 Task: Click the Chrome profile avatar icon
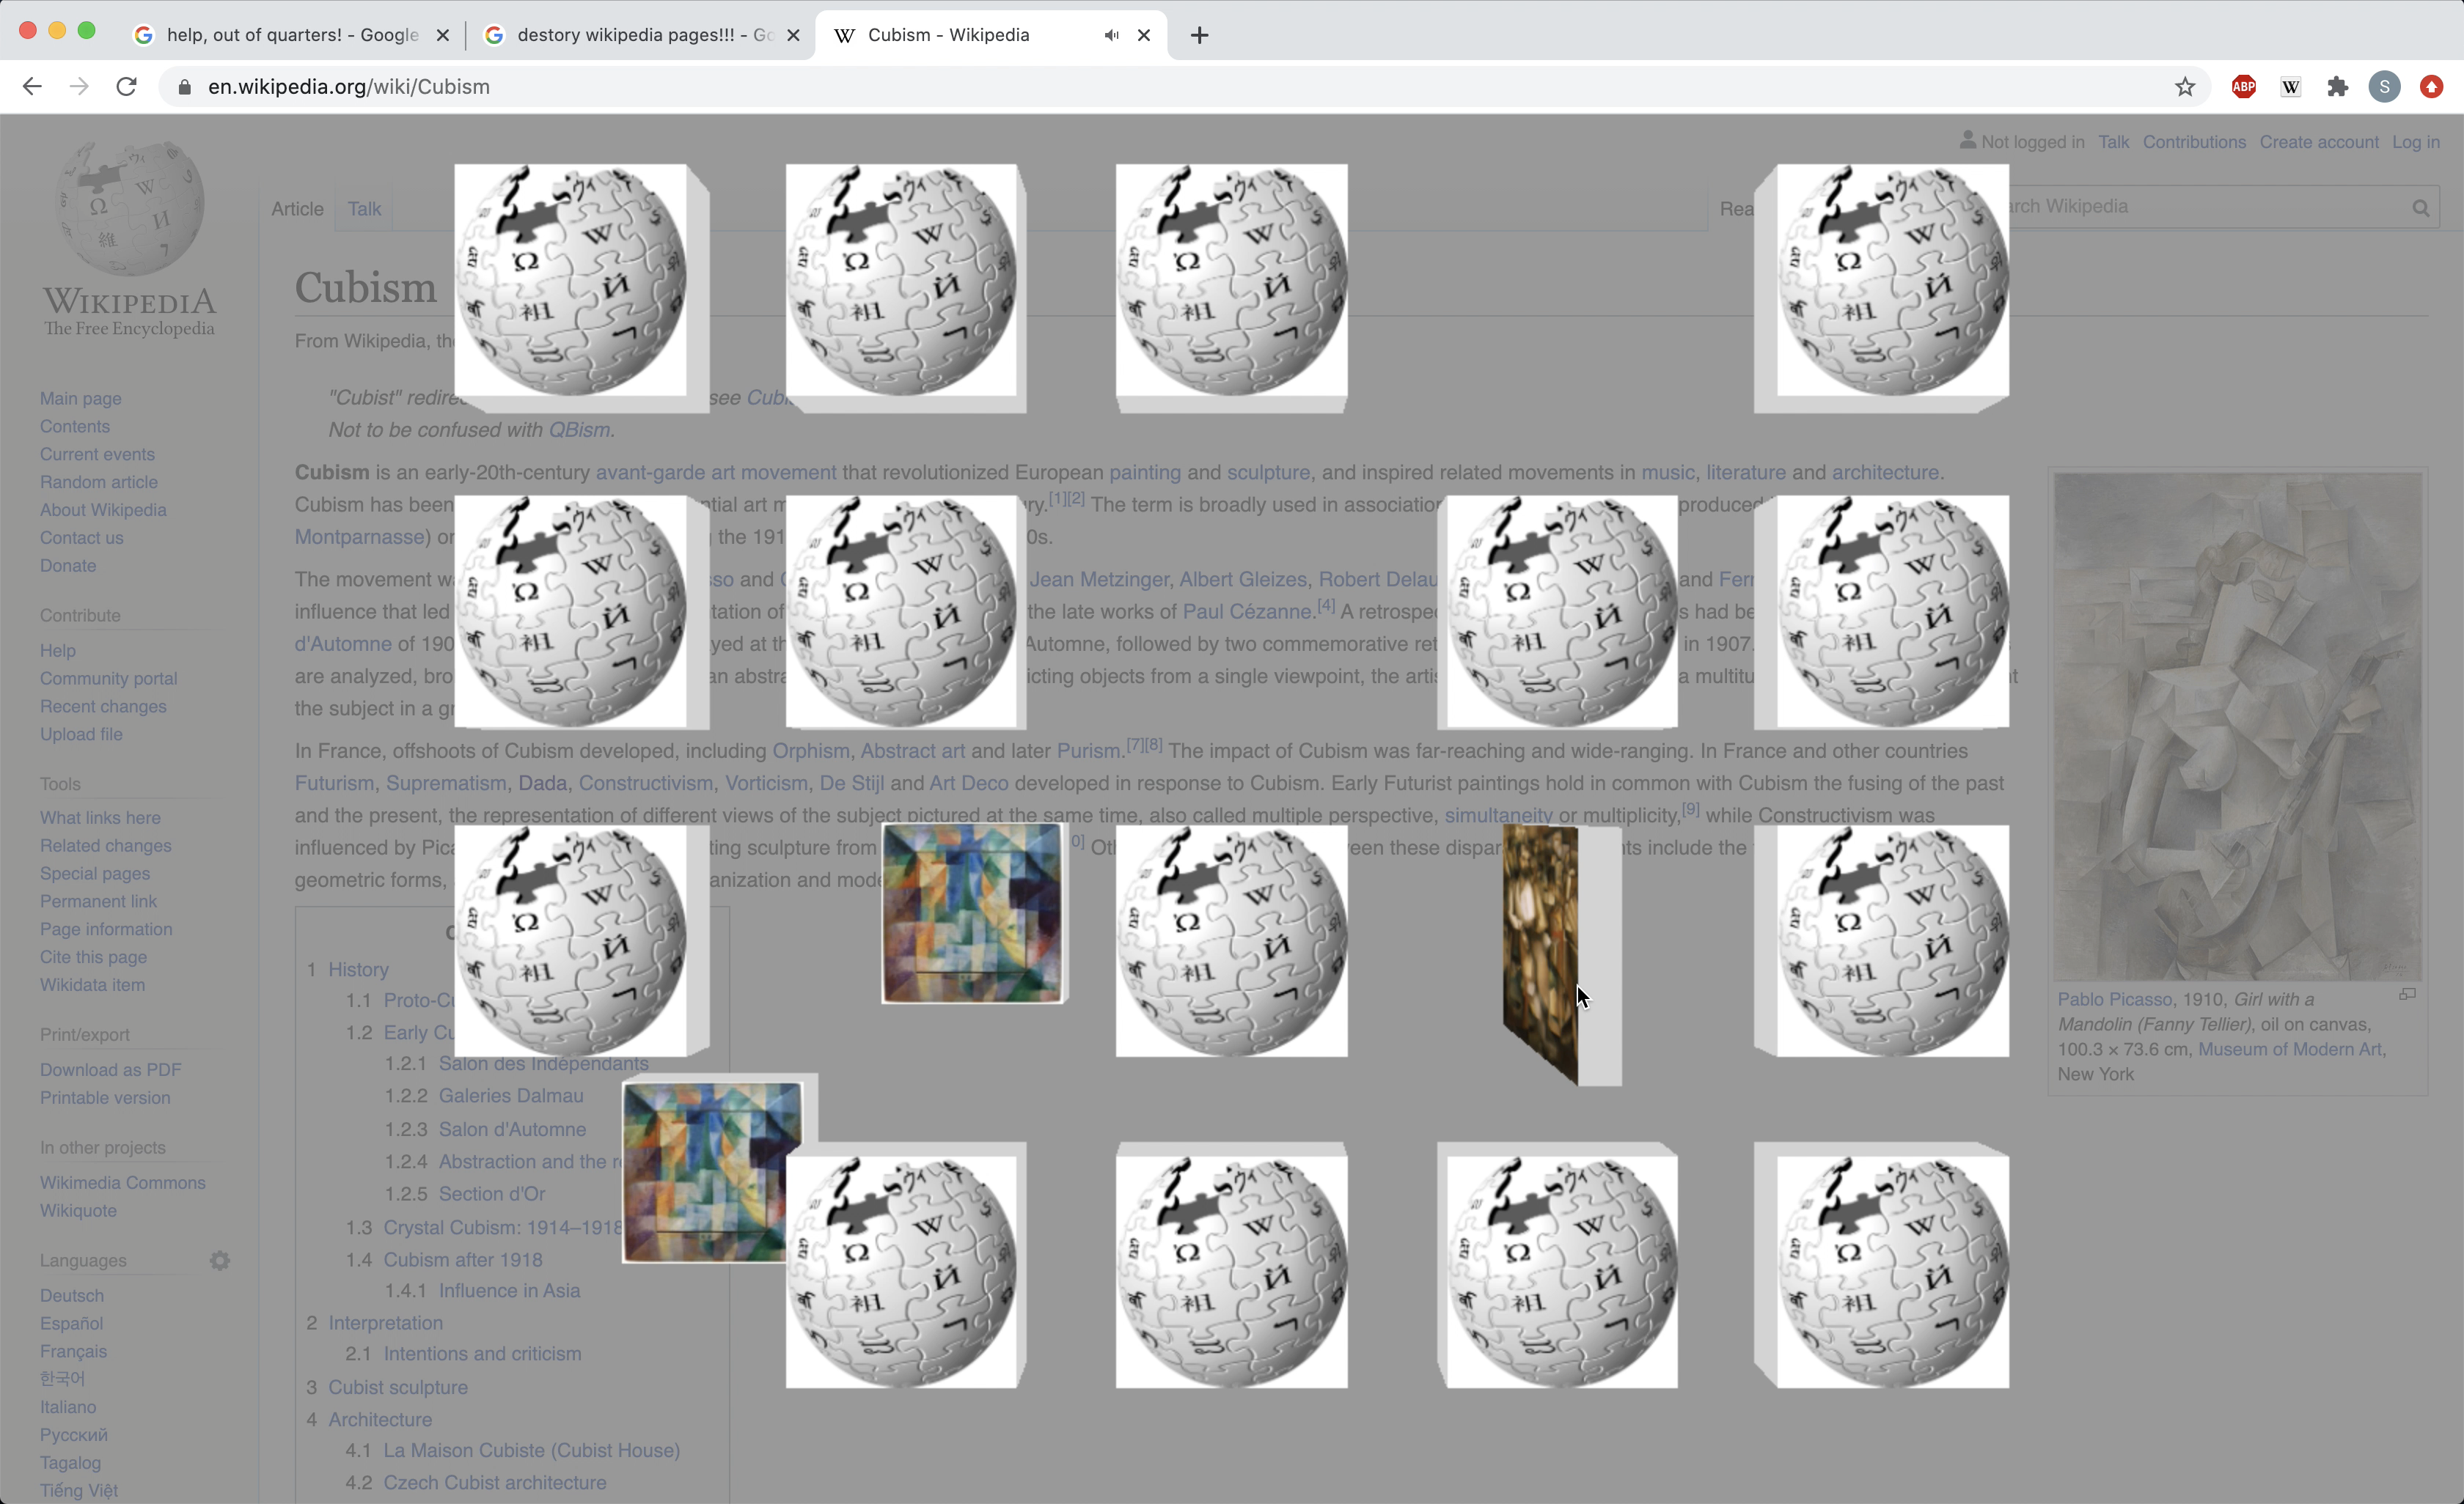tap(2384, 87)
